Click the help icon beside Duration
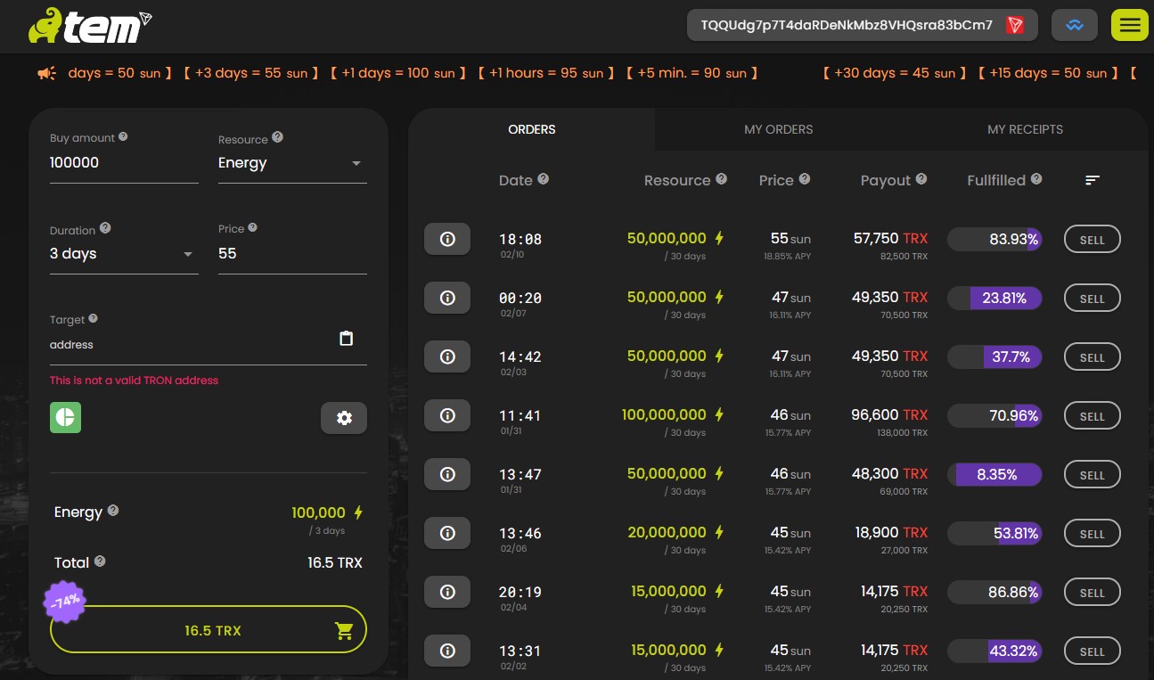The width and height of the screenshot is (1154, 680). (105, 228)
